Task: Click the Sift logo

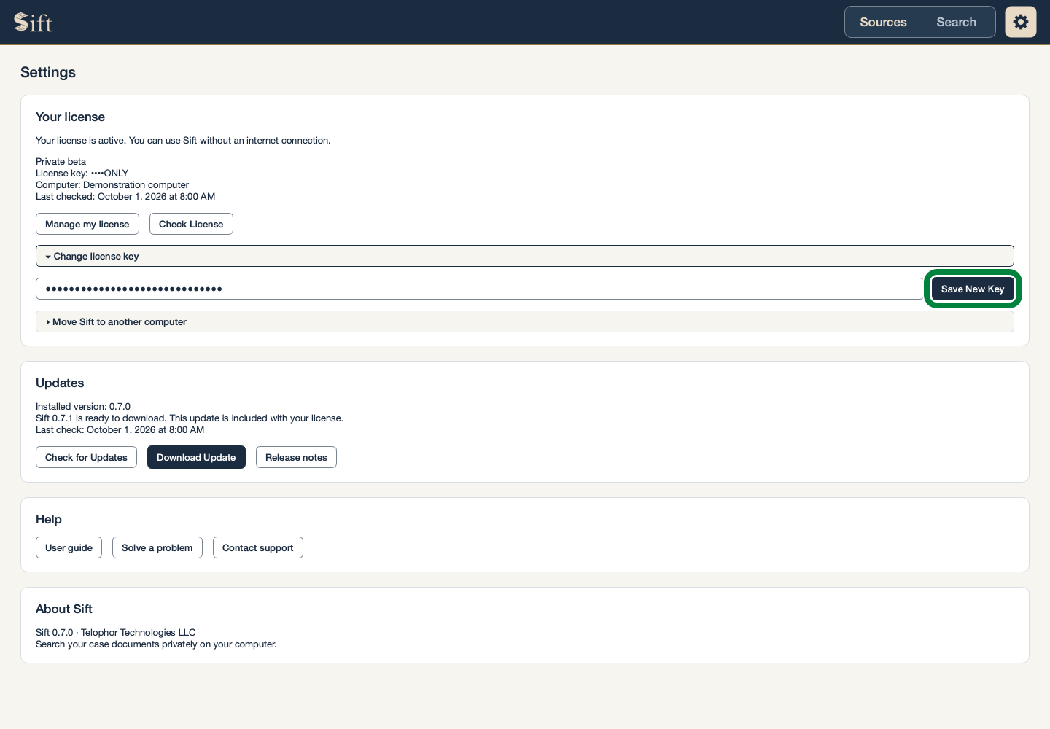Action: pyautogui.click(x=34, y=23)
